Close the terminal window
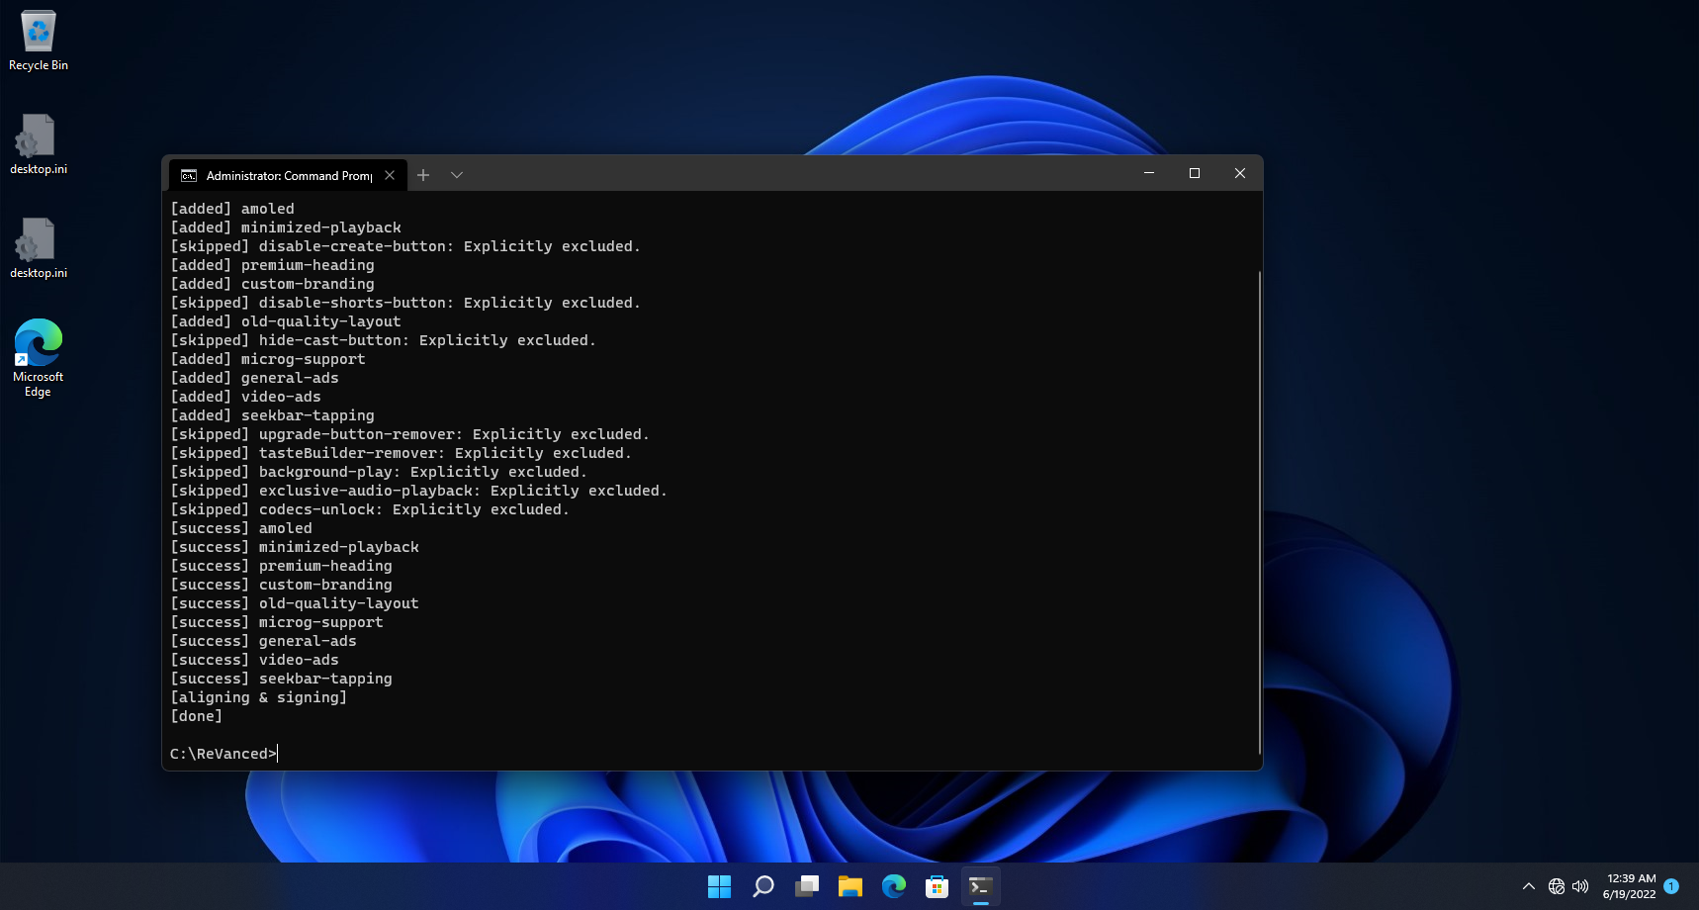The image size is (1699, 910). pyautogui.click(x=1240, y=173)
